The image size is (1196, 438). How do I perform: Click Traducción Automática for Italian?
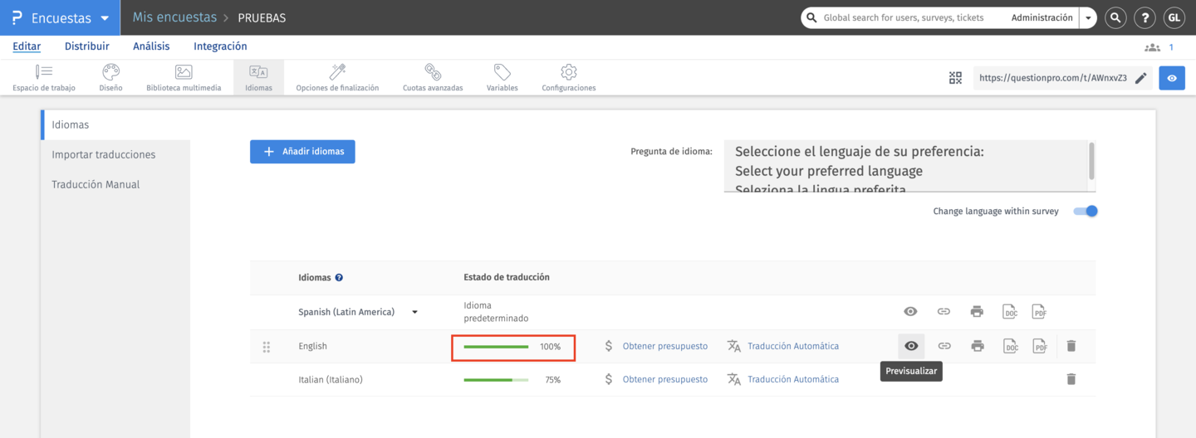(792, 379)
